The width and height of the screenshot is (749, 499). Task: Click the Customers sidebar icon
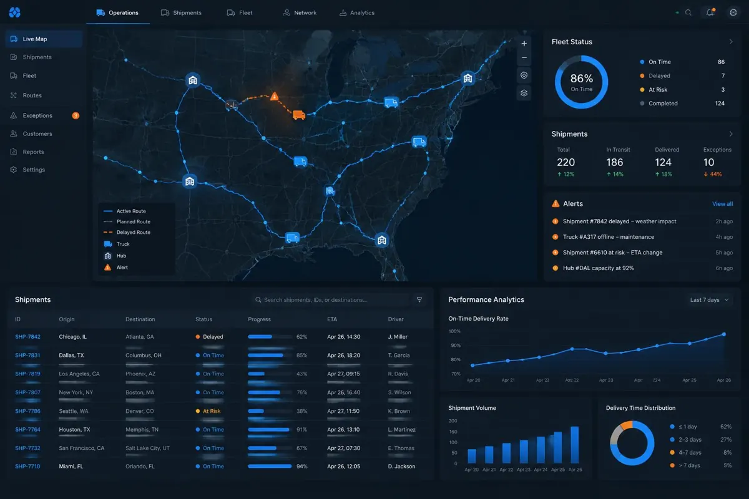pos(14,133)
